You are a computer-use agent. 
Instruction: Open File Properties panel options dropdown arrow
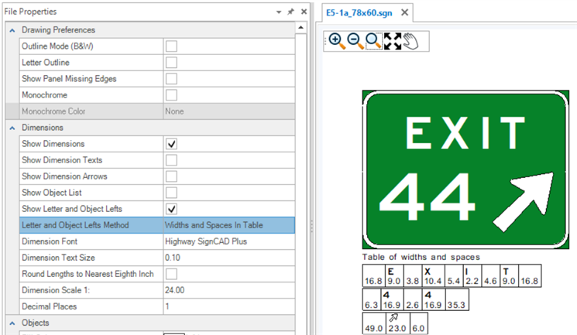(x=278, y=12)
